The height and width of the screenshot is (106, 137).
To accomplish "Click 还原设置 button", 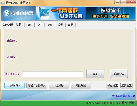I will click(x=127, y=86).
